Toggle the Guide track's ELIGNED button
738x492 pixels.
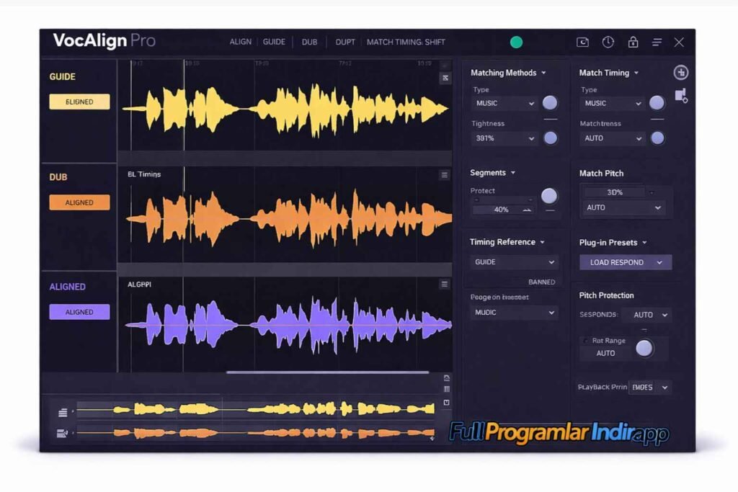pyautogui.click(x=79, y=102)
